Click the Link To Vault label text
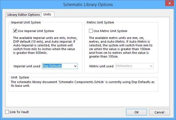The height and width of the screenshot is (120, 176). tap(19, 112)
